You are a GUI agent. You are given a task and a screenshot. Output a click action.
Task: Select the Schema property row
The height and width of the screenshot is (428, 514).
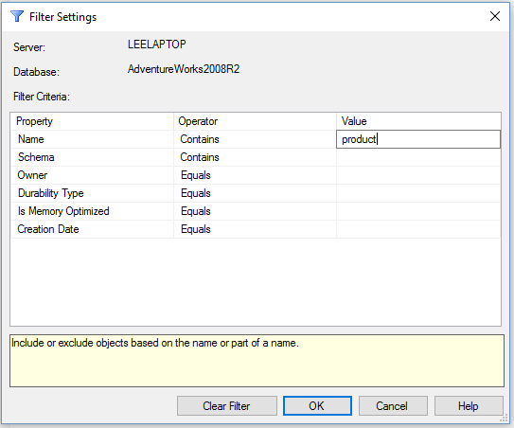[x=92, y=157]
